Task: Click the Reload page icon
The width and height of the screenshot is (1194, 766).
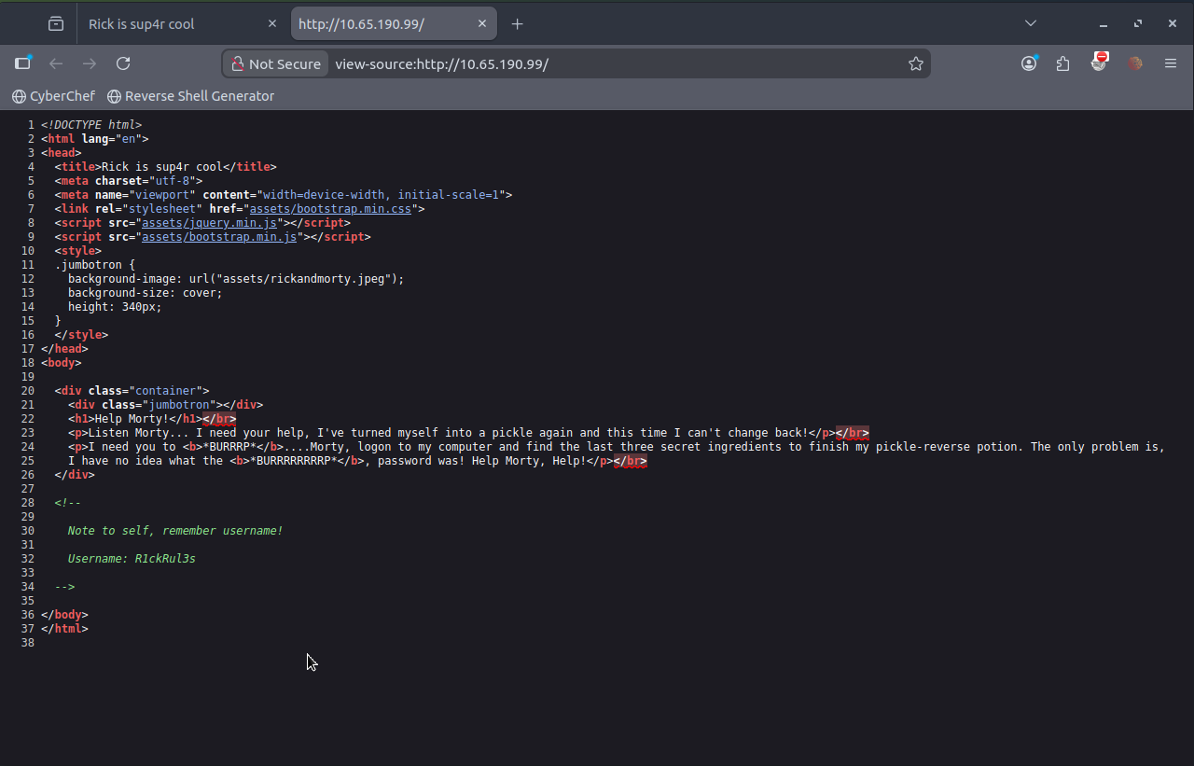Action: 123,63
